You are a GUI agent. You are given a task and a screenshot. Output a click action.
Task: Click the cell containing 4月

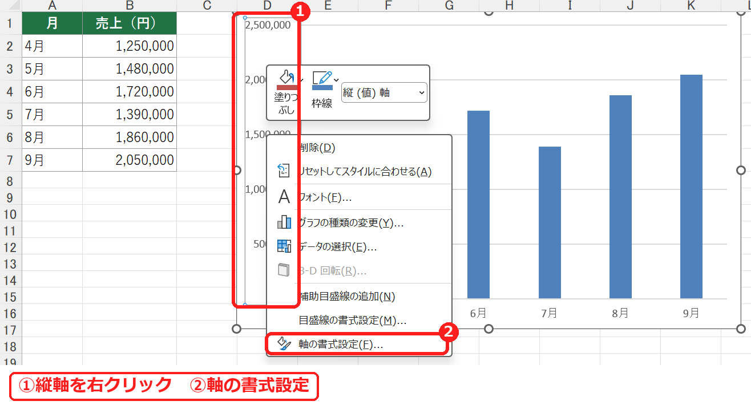[x=53, y=46]
